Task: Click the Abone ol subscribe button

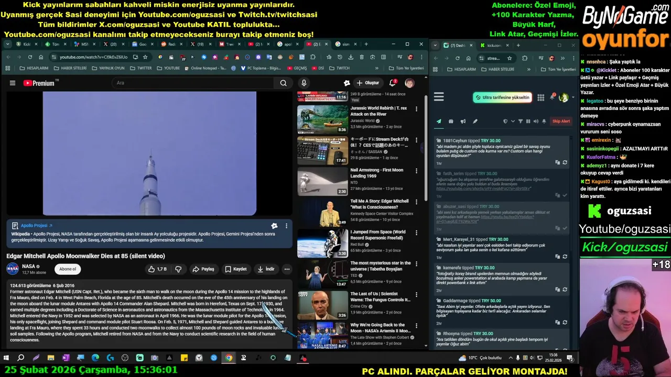Action: click(x=68, y=269)
